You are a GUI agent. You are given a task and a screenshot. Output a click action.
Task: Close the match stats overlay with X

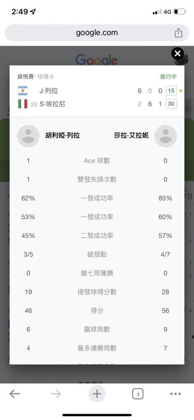click(177, 54)
